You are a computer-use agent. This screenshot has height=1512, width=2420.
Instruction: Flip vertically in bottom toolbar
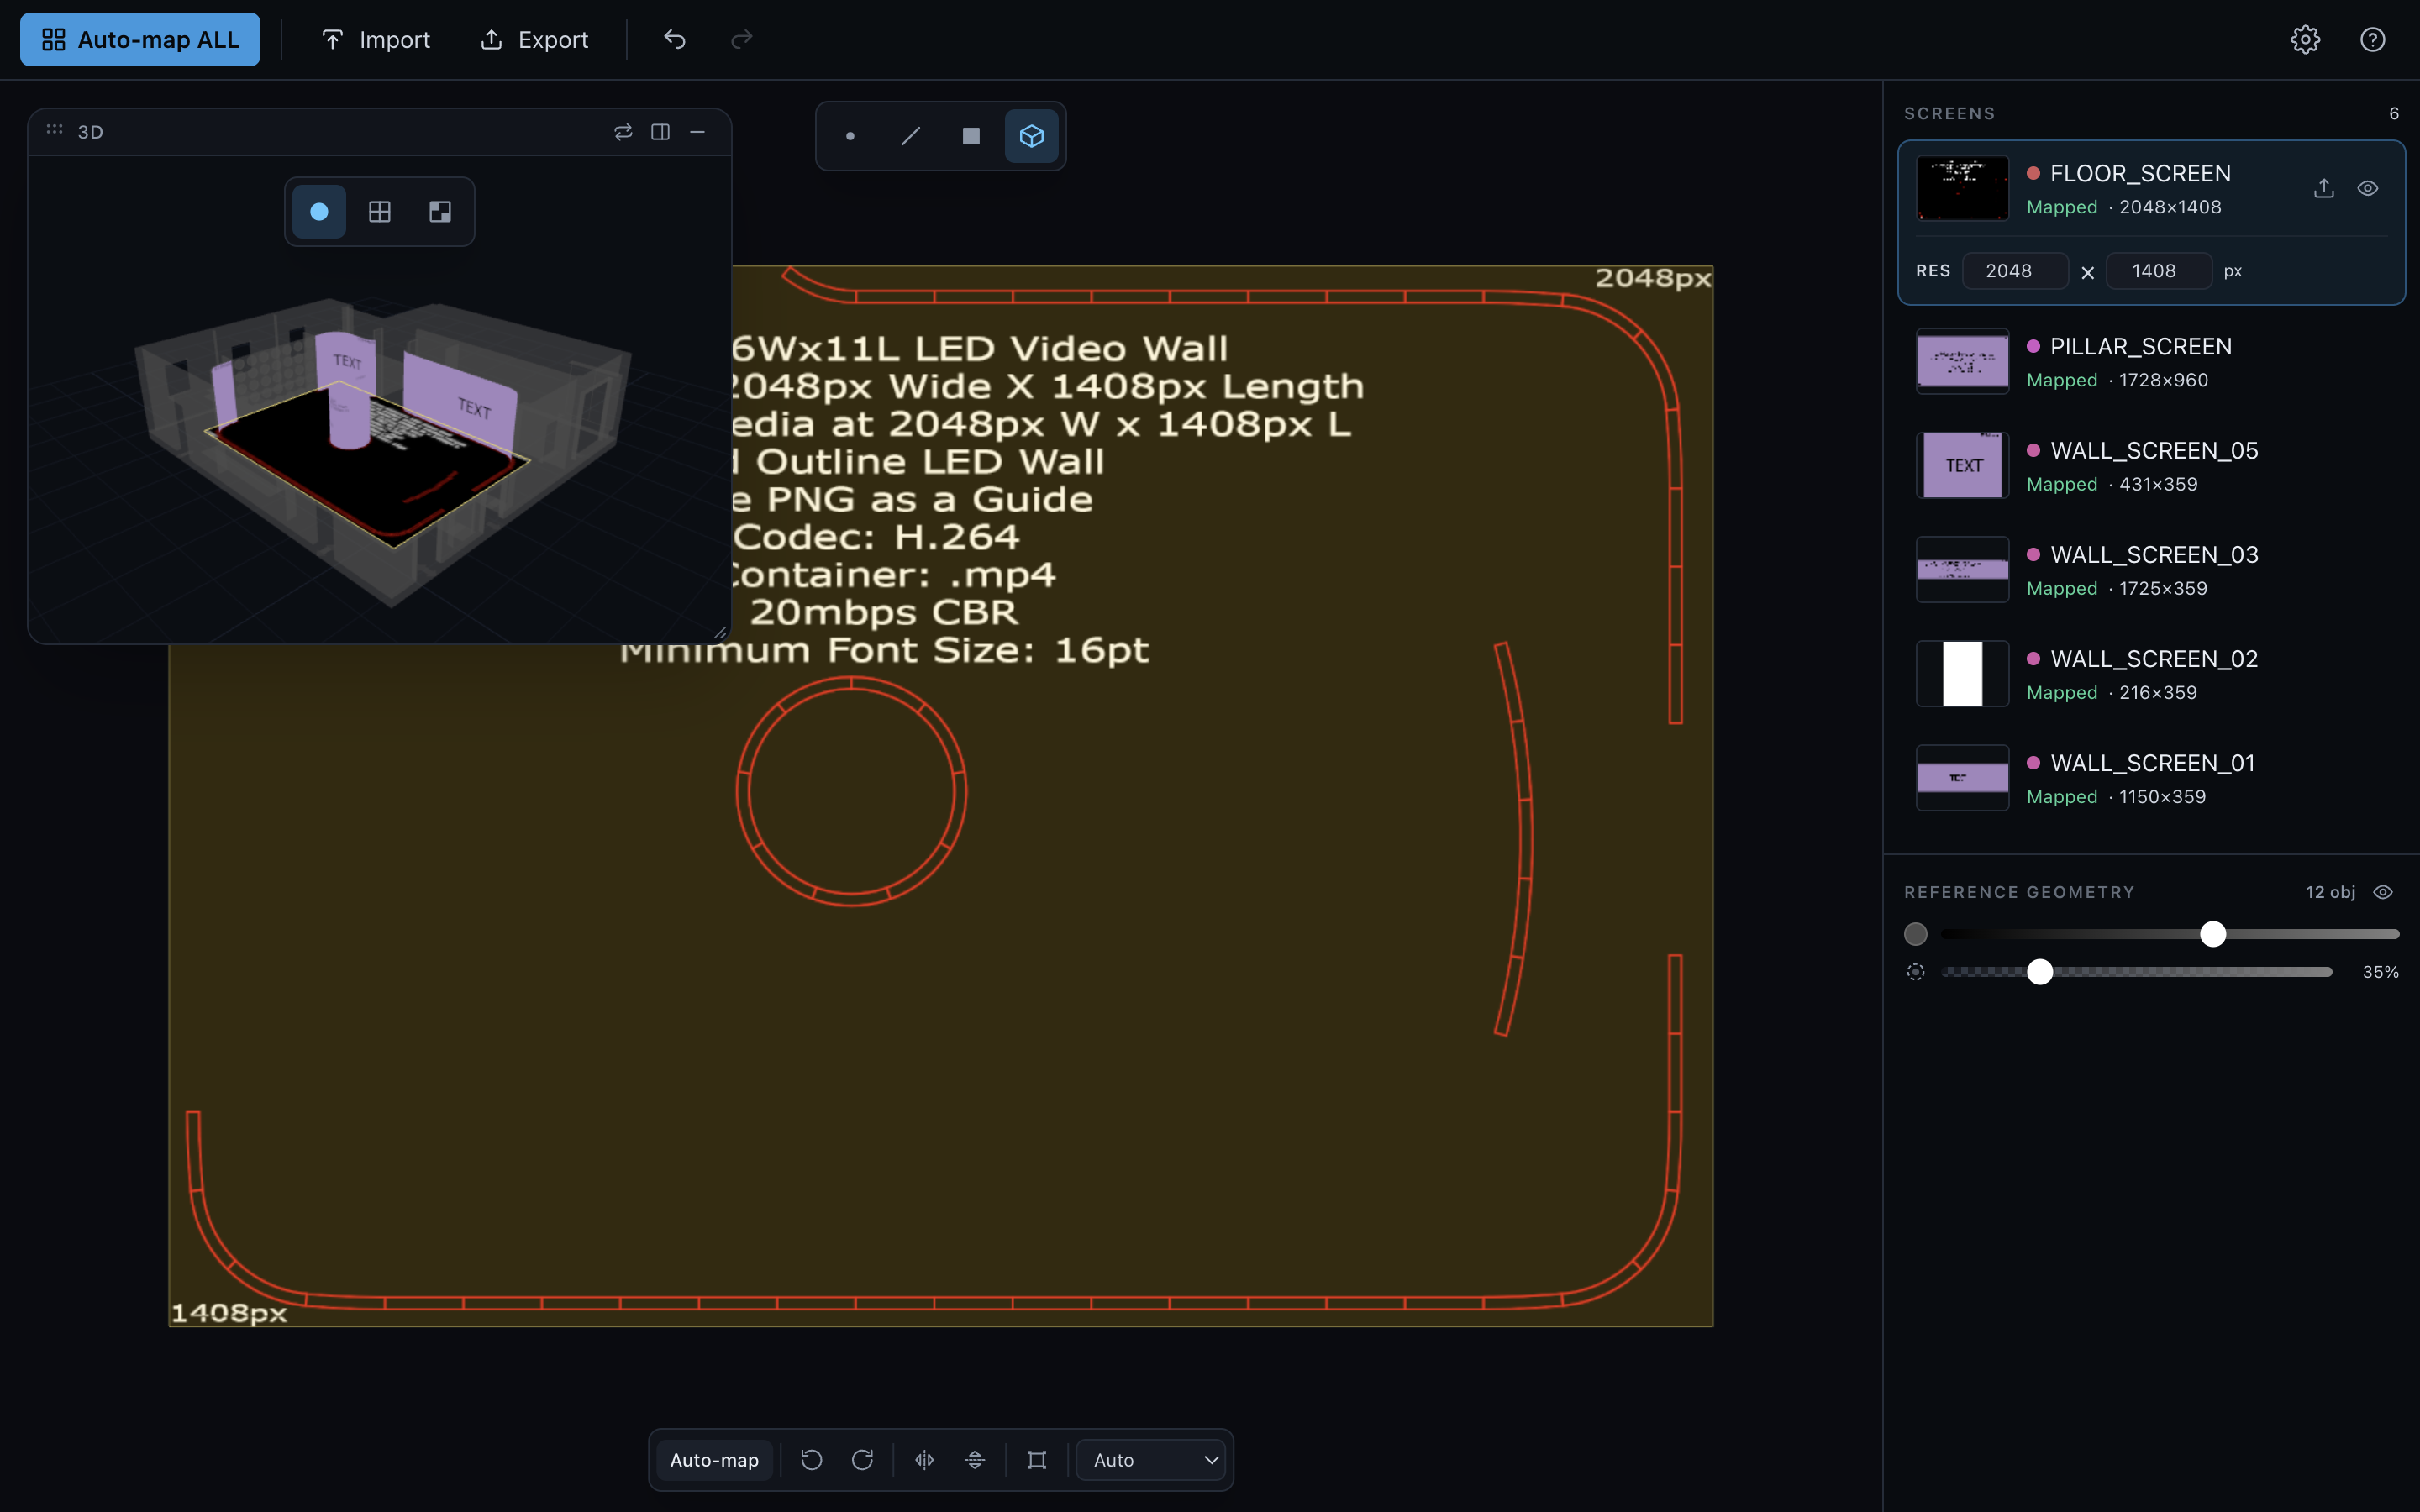pyautogui.click(x=975, y=1460)
